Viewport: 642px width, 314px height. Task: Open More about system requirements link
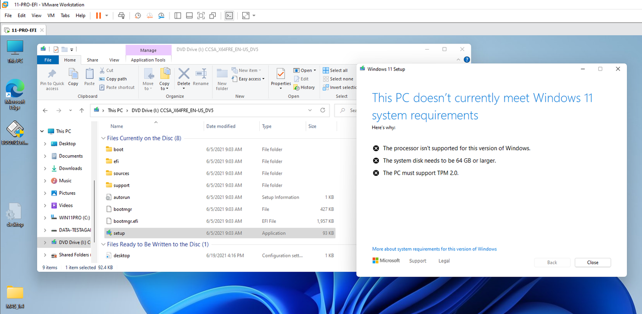[x=434, y=249]
